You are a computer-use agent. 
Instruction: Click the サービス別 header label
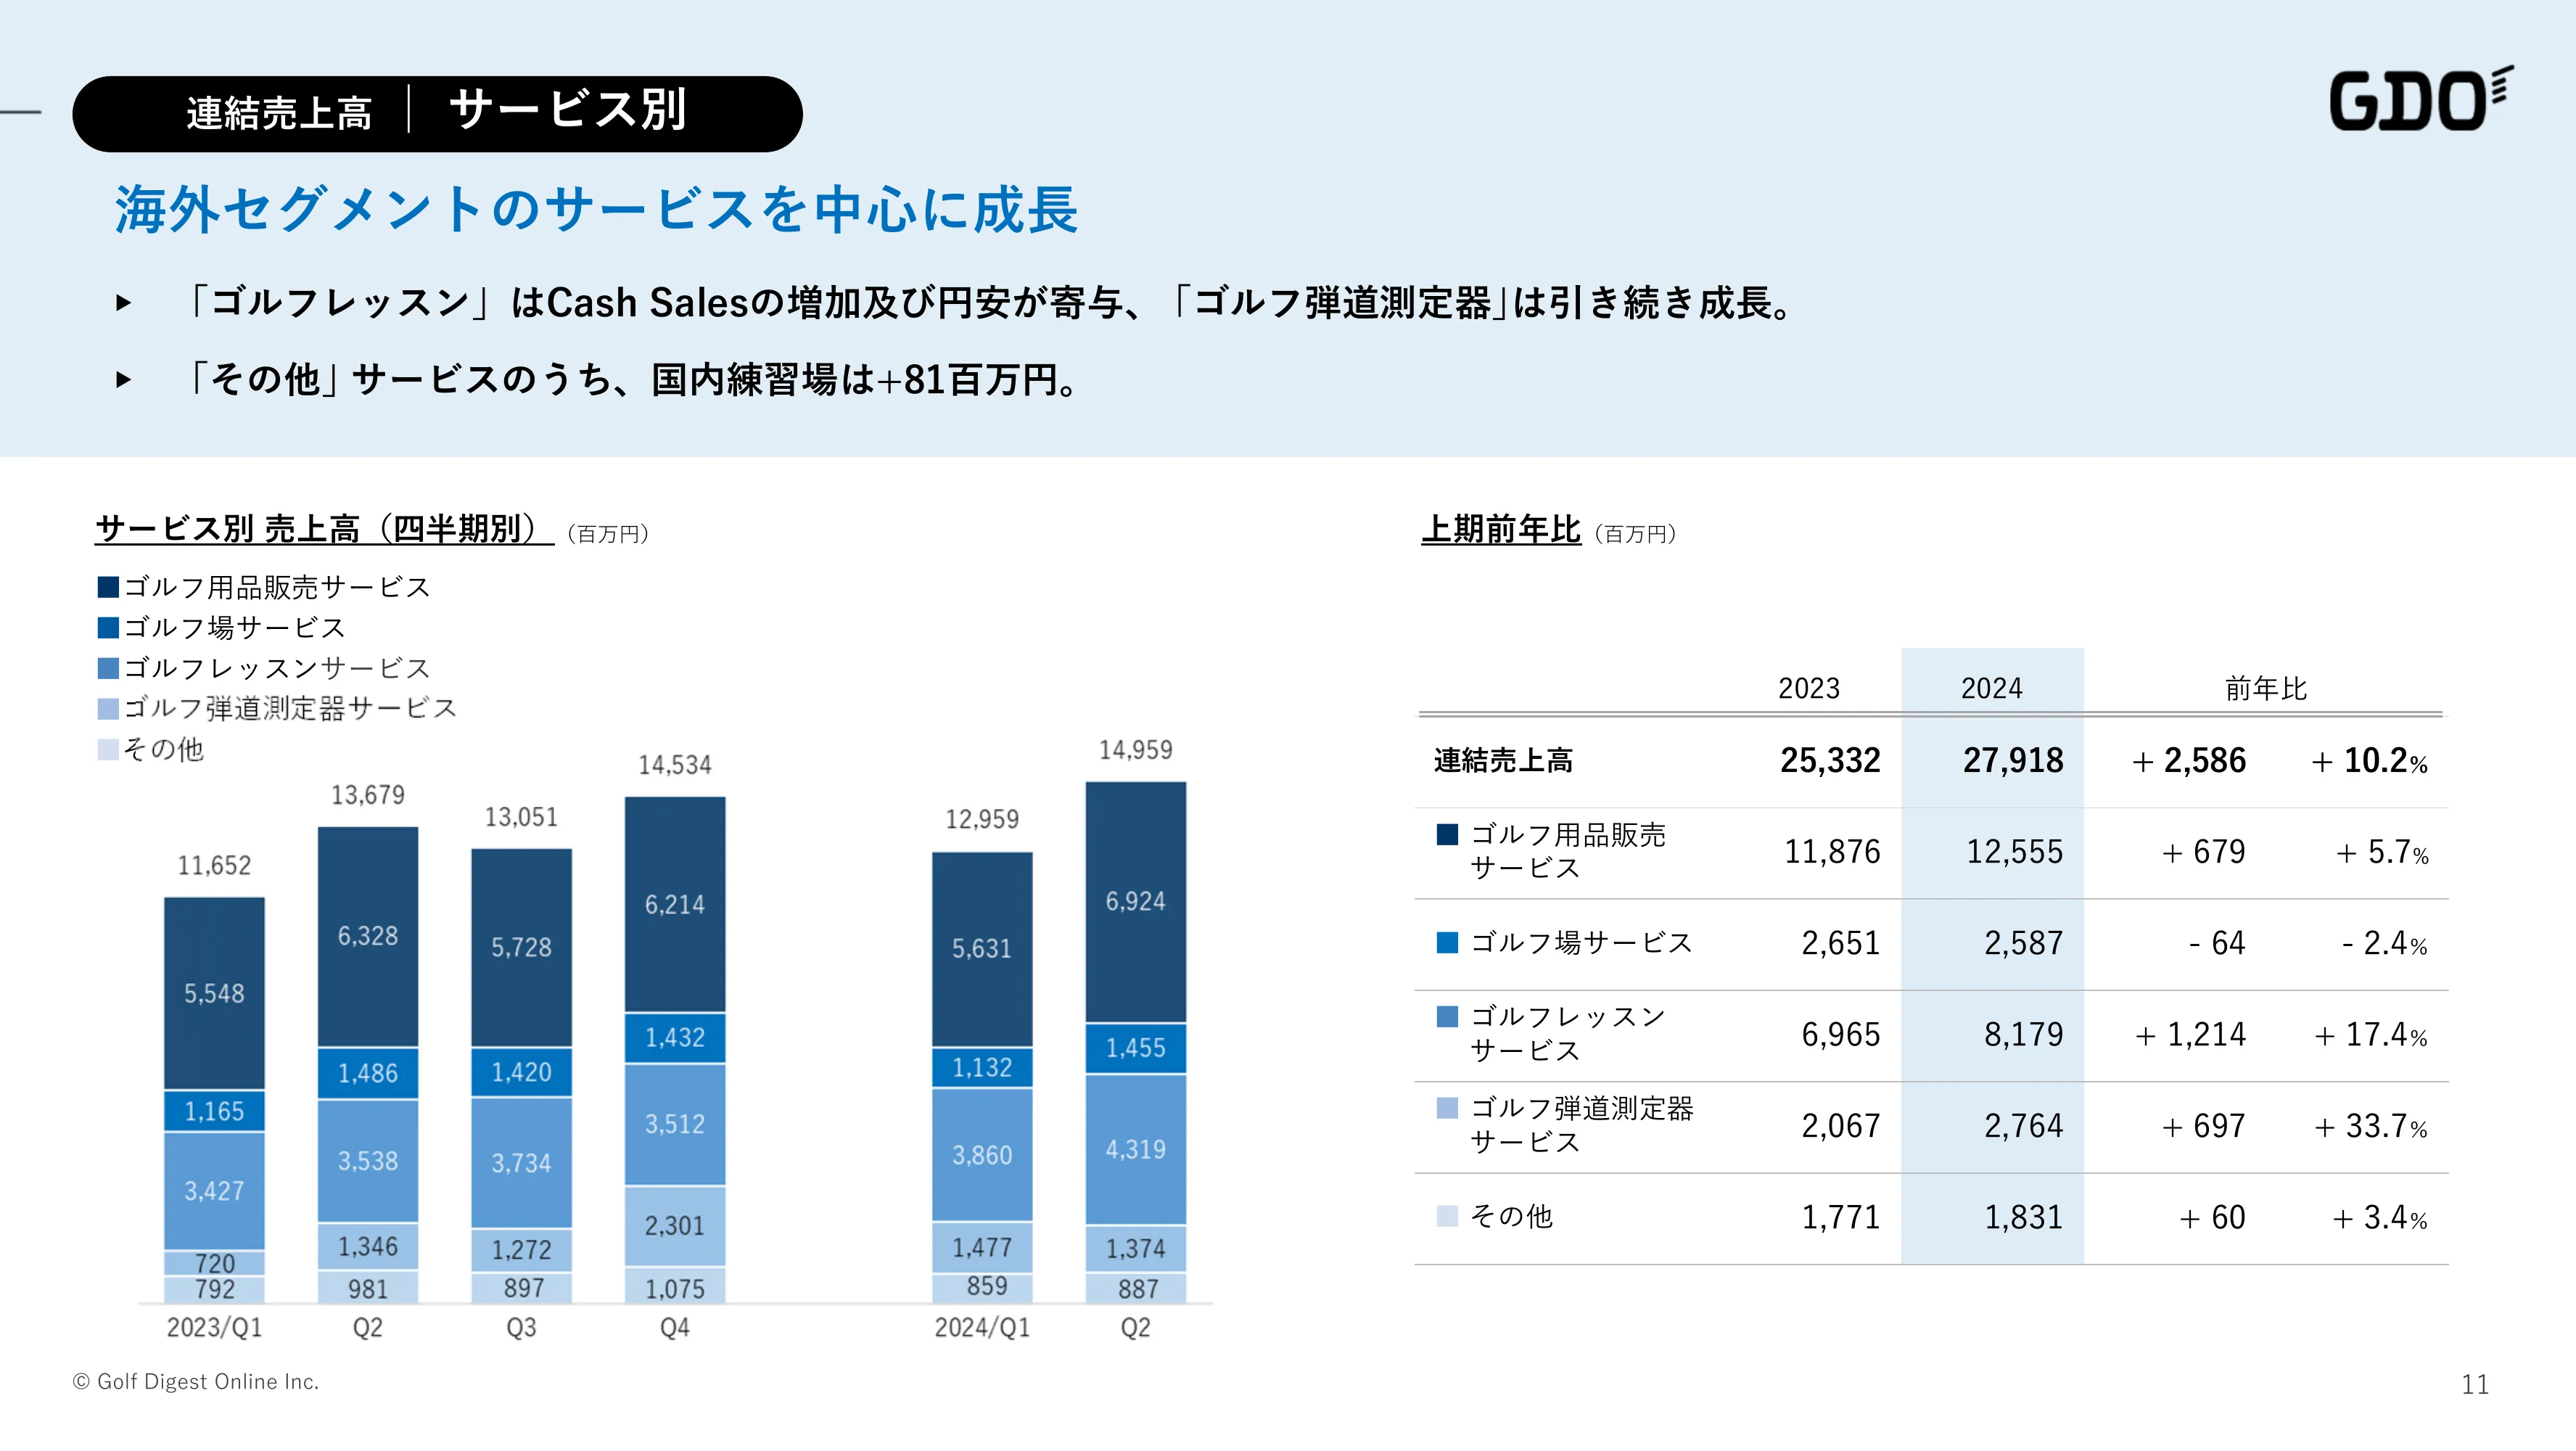tap(568, 110)
